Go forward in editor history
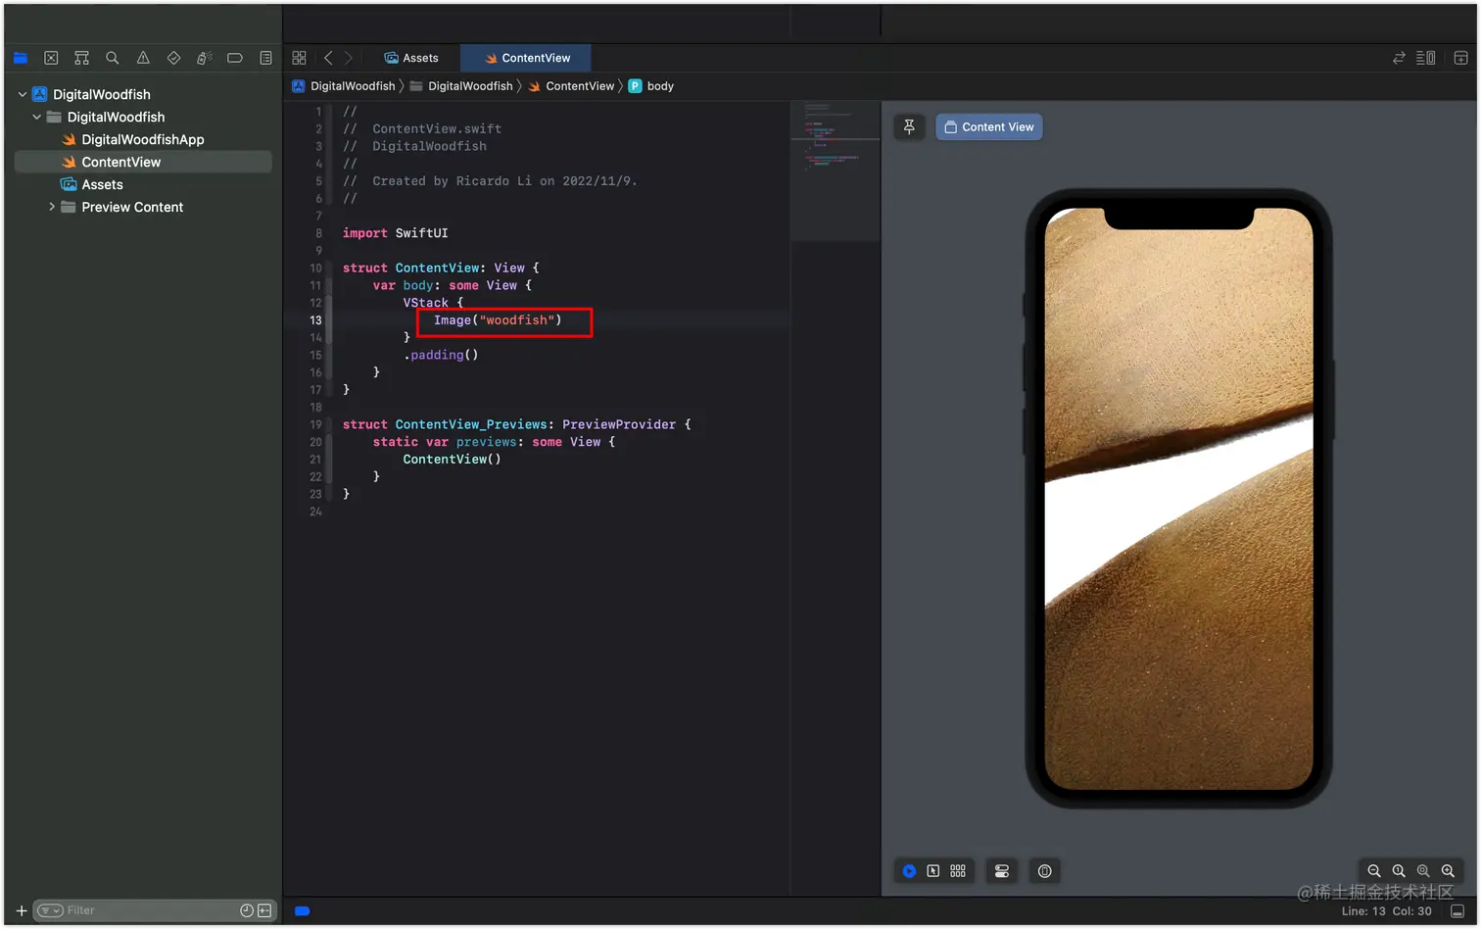1481x929 pixels. 348,58
